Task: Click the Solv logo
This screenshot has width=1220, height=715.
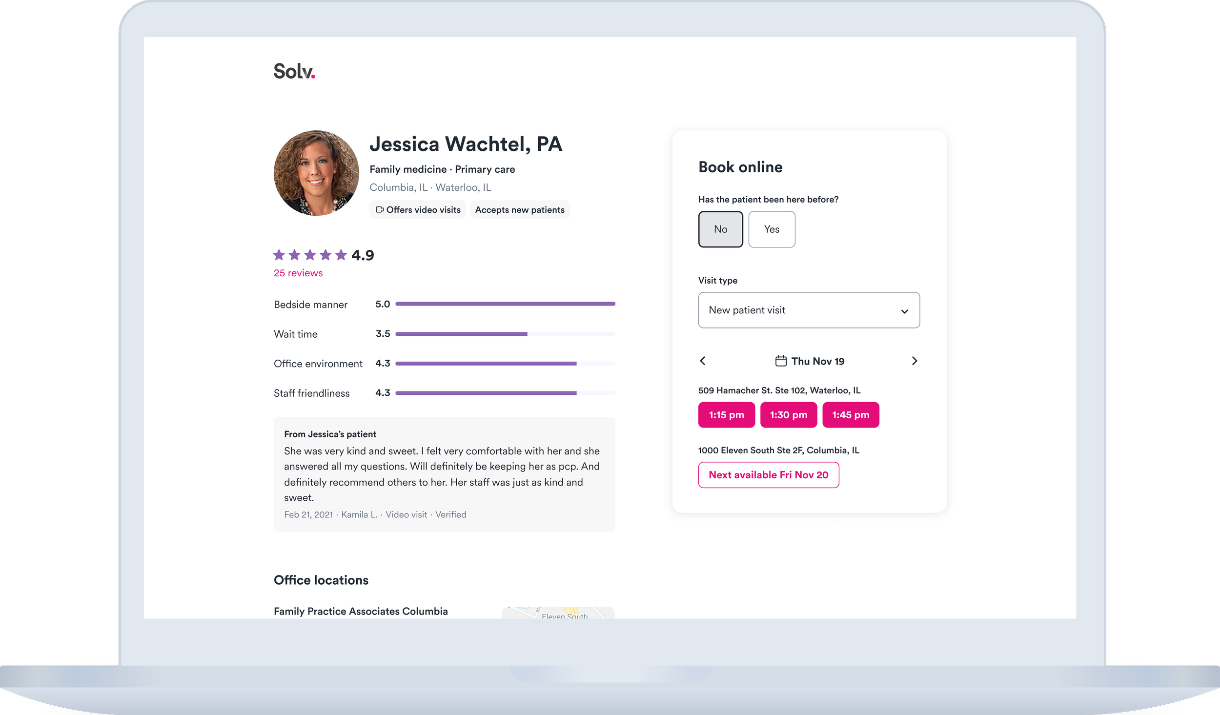Action: point(294,72)
